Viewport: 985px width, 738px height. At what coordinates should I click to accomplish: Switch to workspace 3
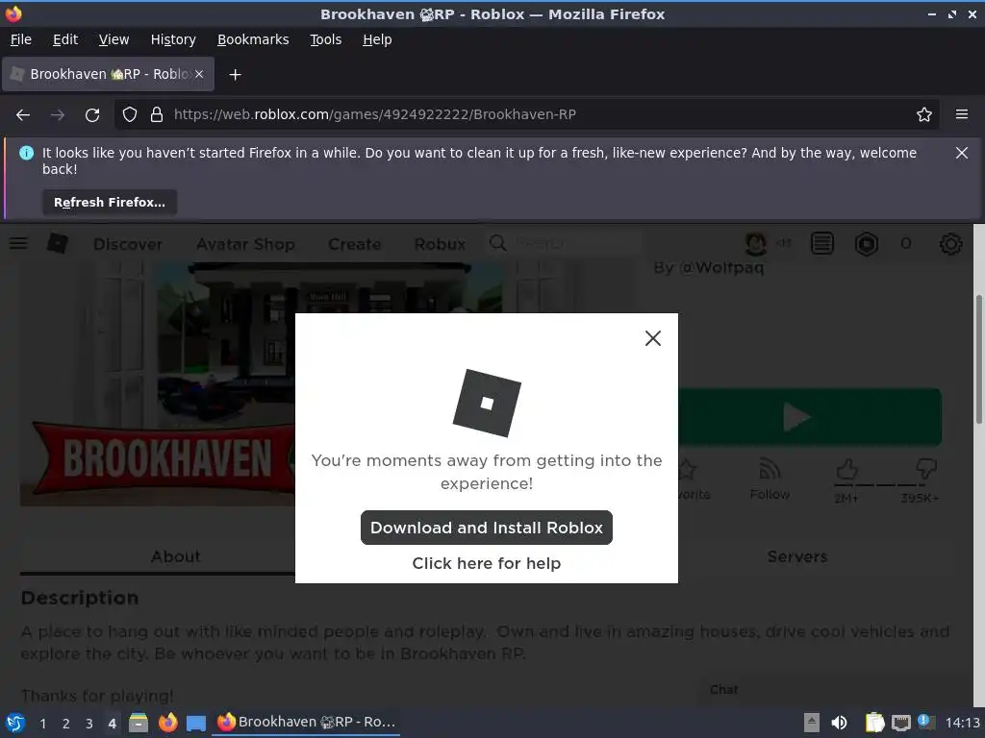pyautogui.click(x=89, y=724)
